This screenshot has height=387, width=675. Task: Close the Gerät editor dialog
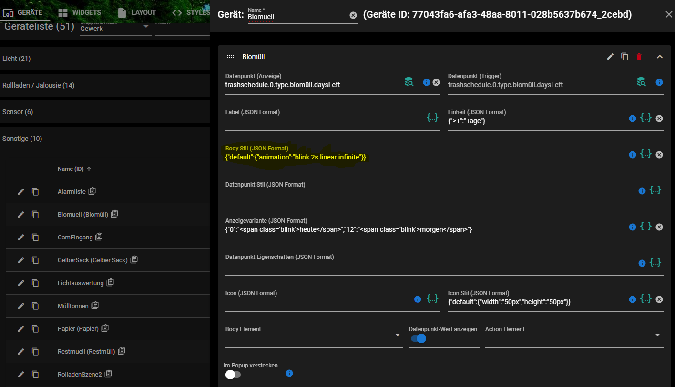coord(669,14)
